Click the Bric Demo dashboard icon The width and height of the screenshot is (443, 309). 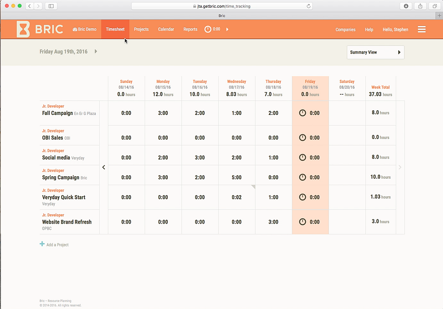pos(75,29)
